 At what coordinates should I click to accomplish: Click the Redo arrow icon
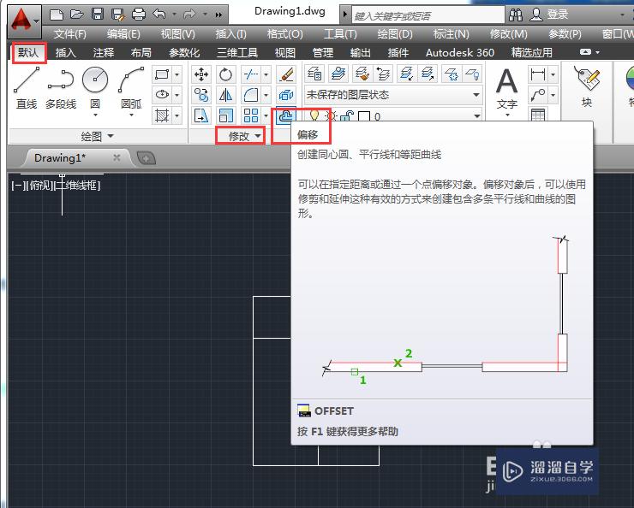(189, 15)
